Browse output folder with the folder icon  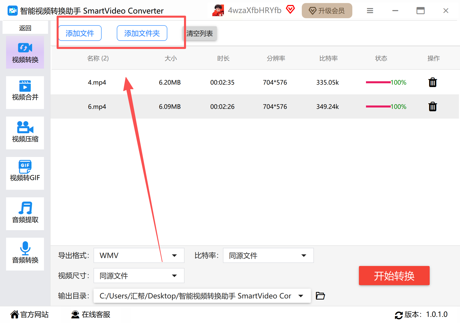coord(320,295)
